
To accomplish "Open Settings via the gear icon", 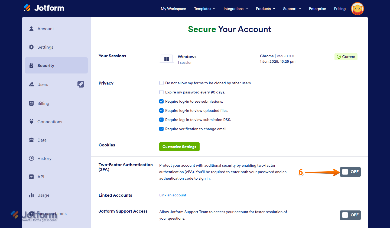I will click(31, 47).
